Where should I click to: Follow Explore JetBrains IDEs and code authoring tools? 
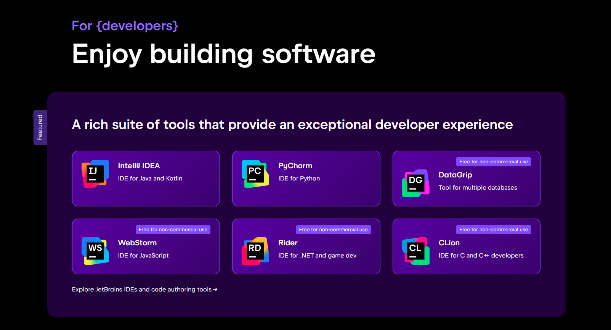click(x=144, y=290)
